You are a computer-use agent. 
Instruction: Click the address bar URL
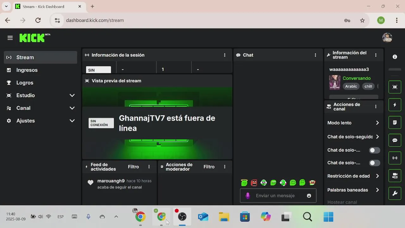pos(95,20)
